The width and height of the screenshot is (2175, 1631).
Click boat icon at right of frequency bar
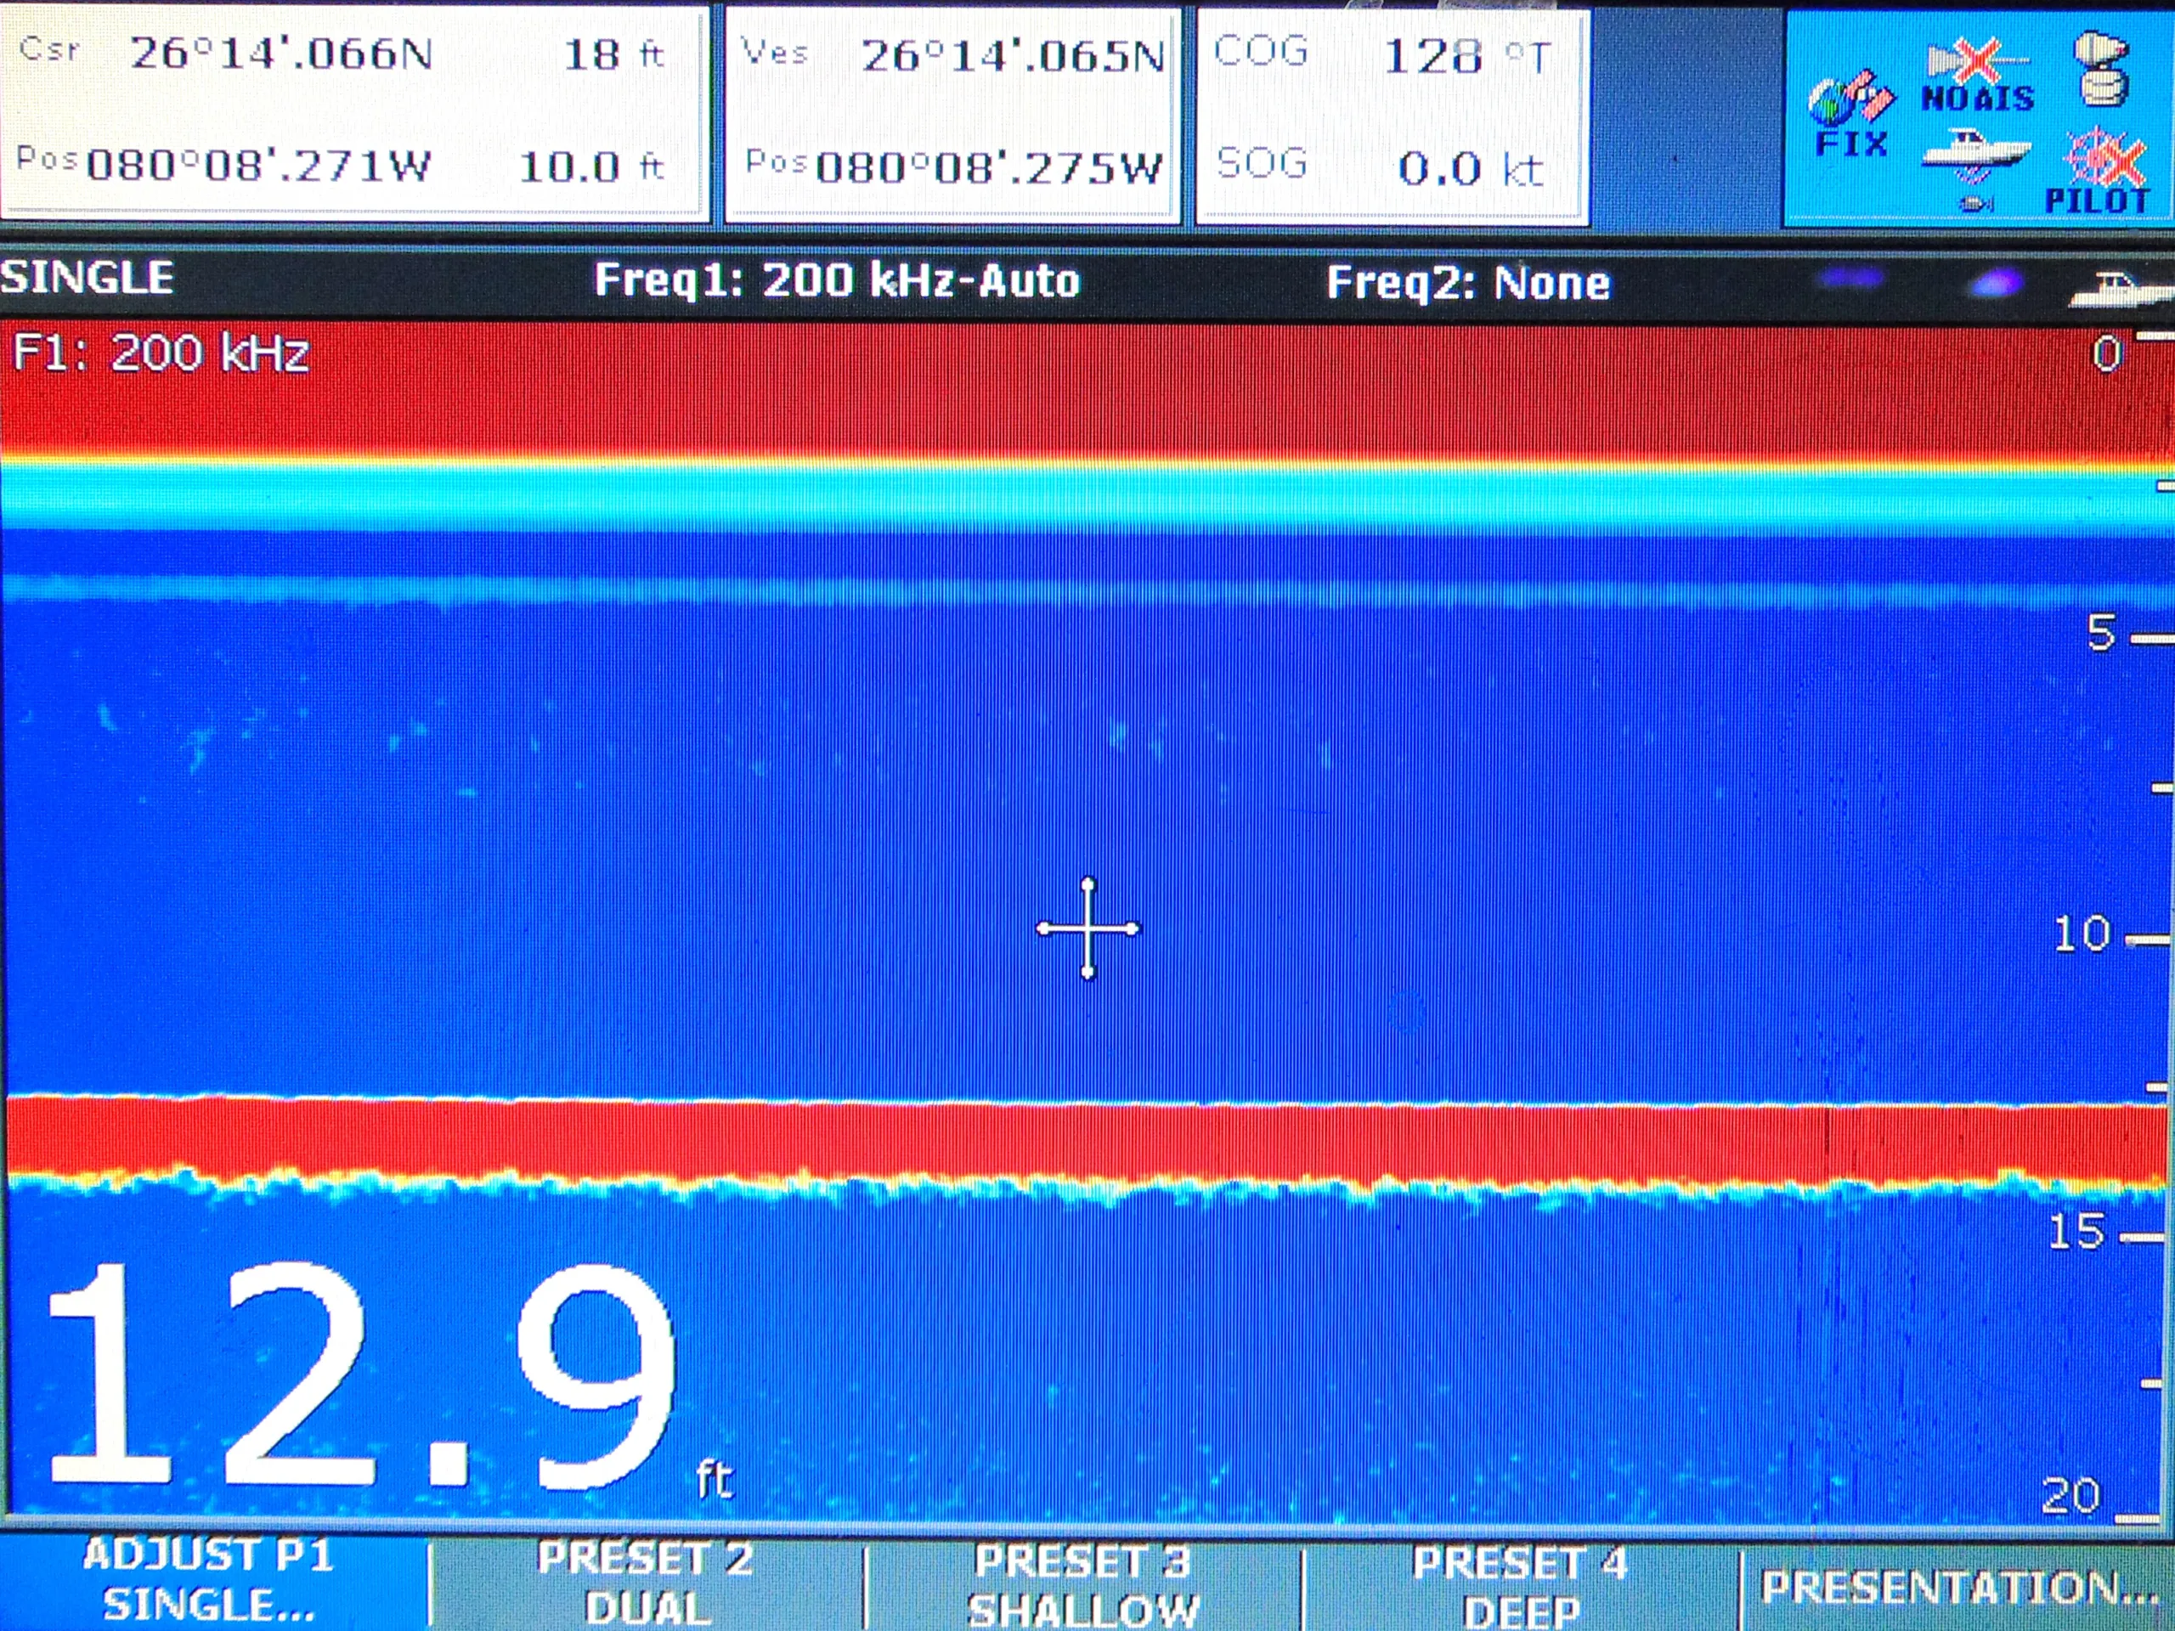tap(2119, 291)
